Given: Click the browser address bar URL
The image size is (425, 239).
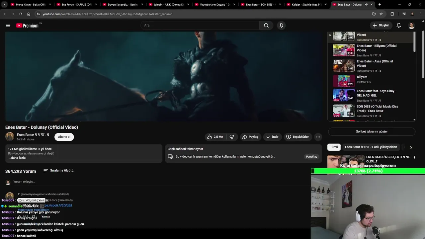Looking at the screenshot, I should [x=108, y=14].
